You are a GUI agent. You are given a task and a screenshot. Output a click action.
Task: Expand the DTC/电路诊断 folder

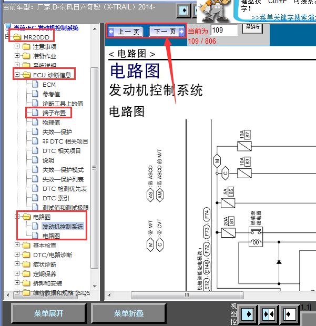tap(17, 254)
